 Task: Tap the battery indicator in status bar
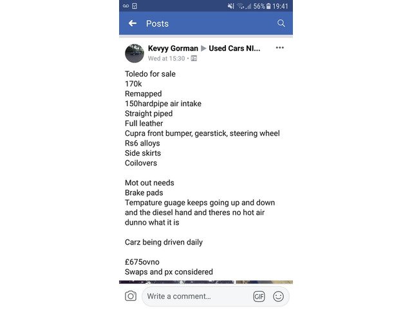pyautogui.click(x=268, y=6)
